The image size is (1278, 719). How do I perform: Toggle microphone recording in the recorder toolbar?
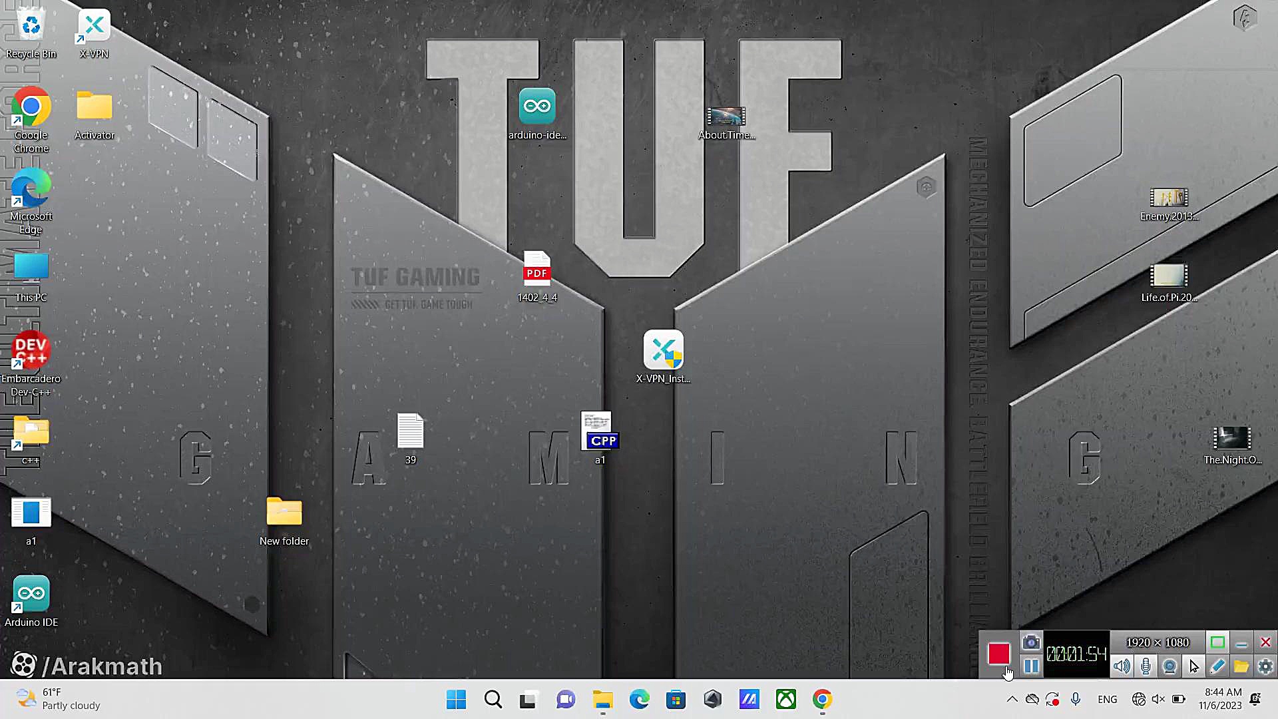click(x=1146, y=666)
